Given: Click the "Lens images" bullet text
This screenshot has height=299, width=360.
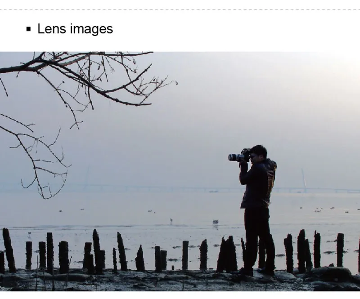Looking at the screenshot, I should [75, 29].
